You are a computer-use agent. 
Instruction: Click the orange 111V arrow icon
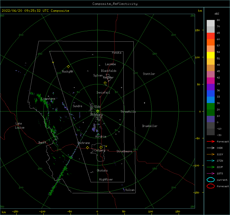(x=211, y=154)
